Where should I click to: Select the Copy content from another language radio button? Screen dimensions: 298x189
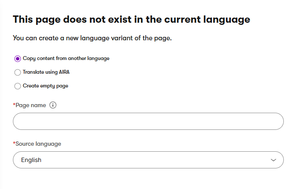click(18, 59)
